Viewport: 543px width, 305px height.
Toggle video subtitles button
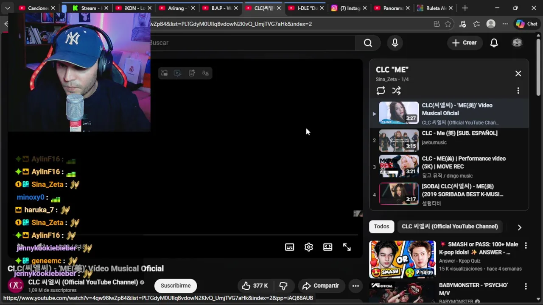289,247
